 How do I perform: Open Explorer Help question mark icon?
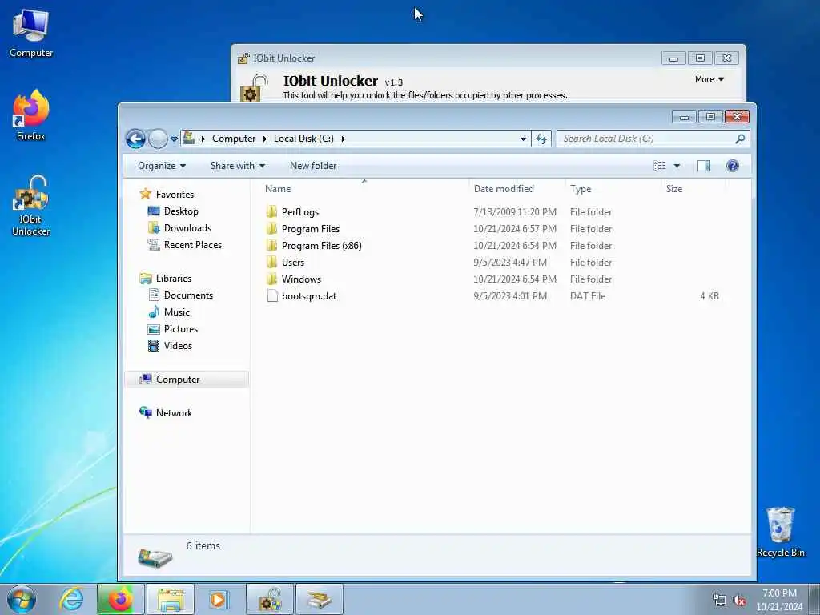[x=733, y=166]
